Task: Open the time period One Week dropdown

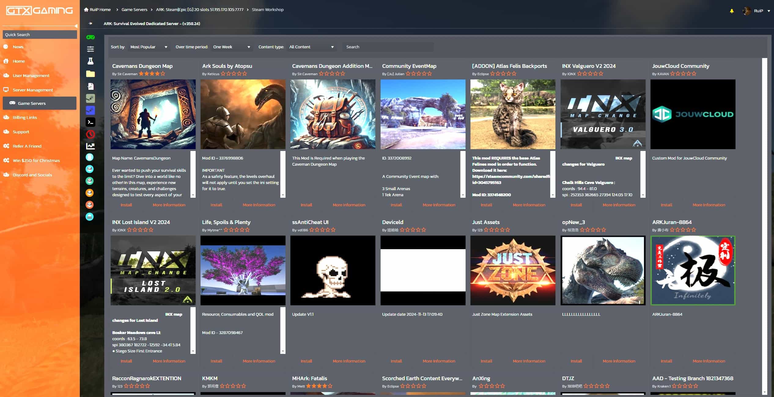Action: pyautogui.click(x=232, y=47)
